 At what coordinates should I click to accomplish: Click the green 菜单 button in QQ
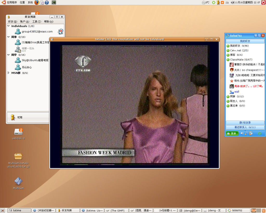(232, 133)
